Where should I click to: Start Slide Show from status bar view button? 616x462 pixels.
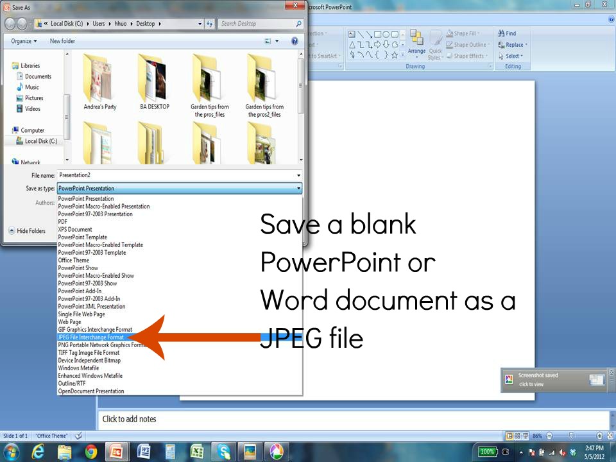click(x=526, y=435)
